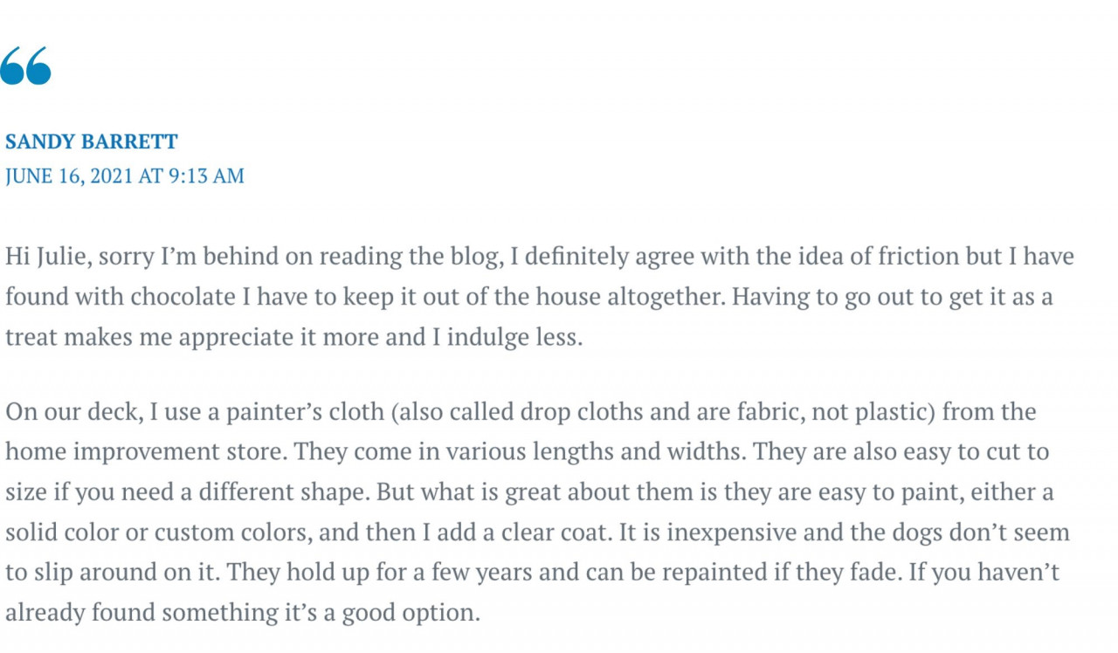Click the blue quotation mark icon
Viewport: 1118px width, 653px height.
(25, 66)
